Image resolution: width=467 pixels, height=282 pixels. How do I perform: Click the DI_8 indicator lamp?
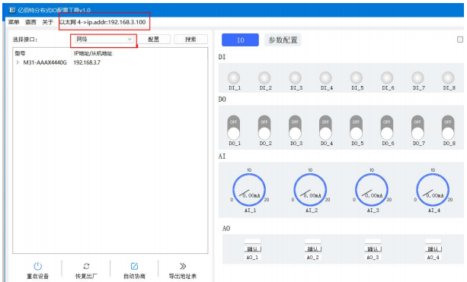coord(448,78)
